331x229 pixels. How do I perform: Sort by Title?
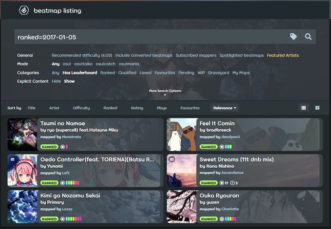pyautogui.click(x=32, y=108)
